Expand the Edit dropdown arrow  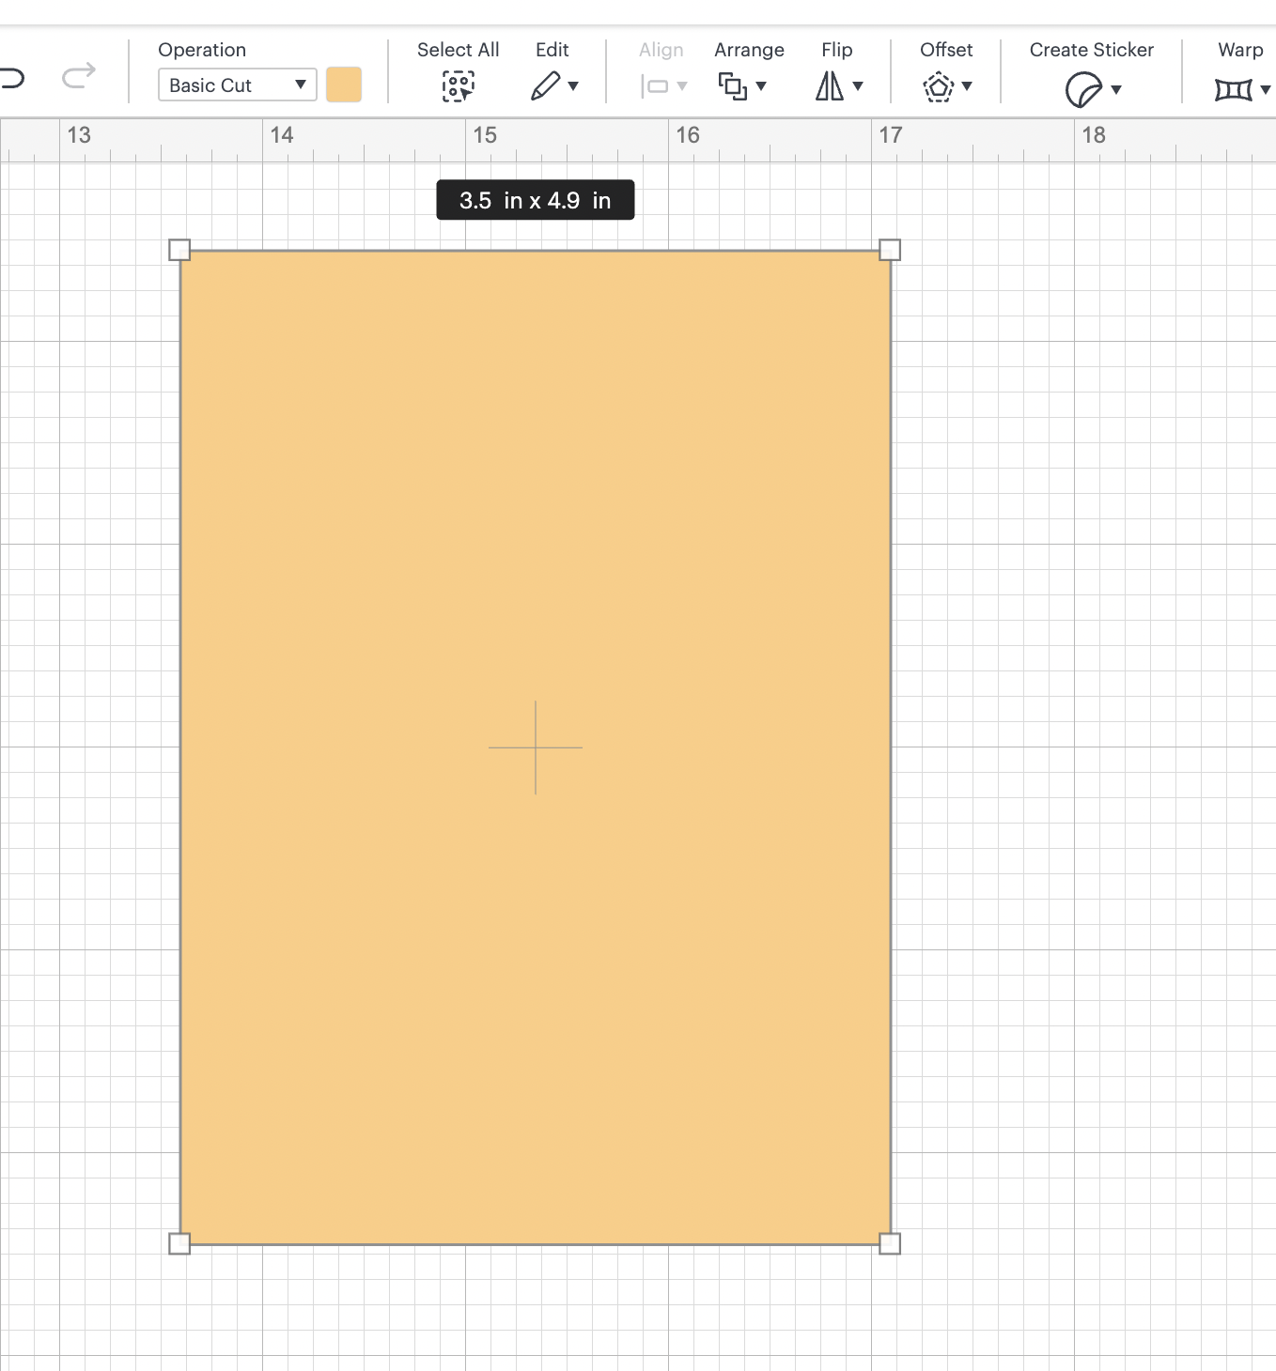pos(573,86)
